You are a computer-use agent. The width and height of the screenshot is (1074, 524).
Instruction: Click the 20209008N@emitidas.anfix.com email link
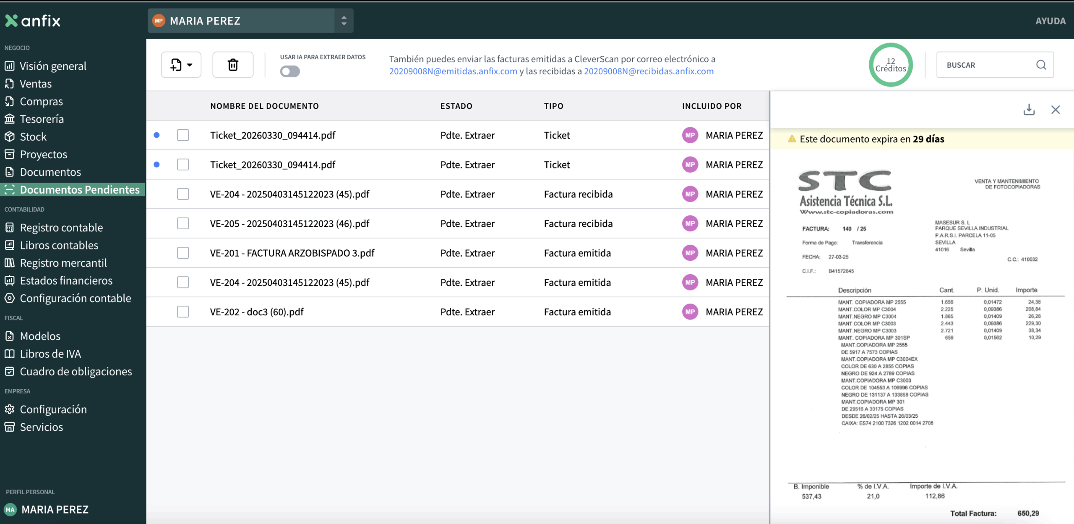(453, 71)
